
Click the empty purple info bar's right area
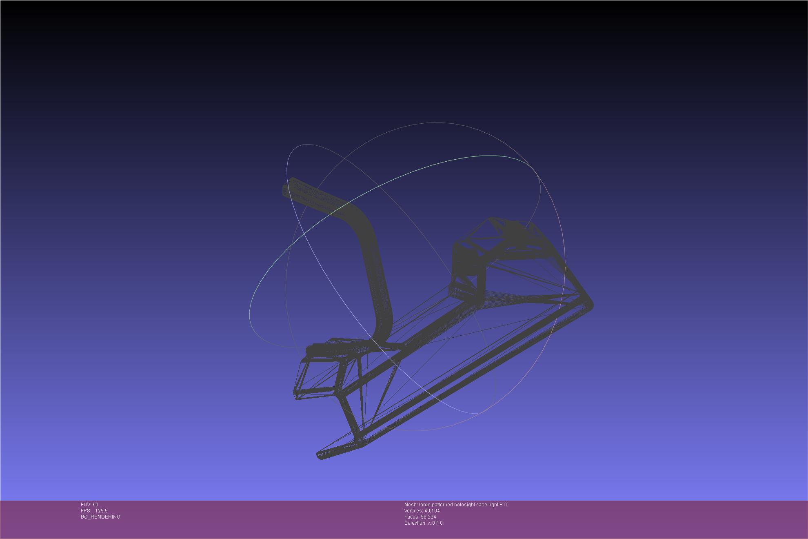(673, 519)
